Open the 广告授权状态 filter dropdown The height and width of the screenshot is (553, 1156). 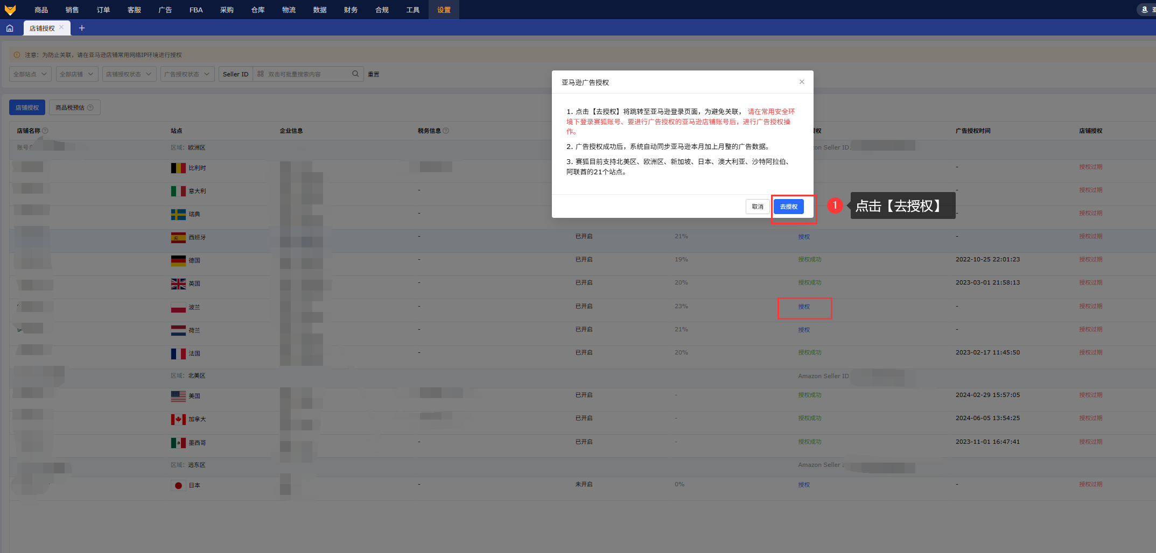coord(187,74)
